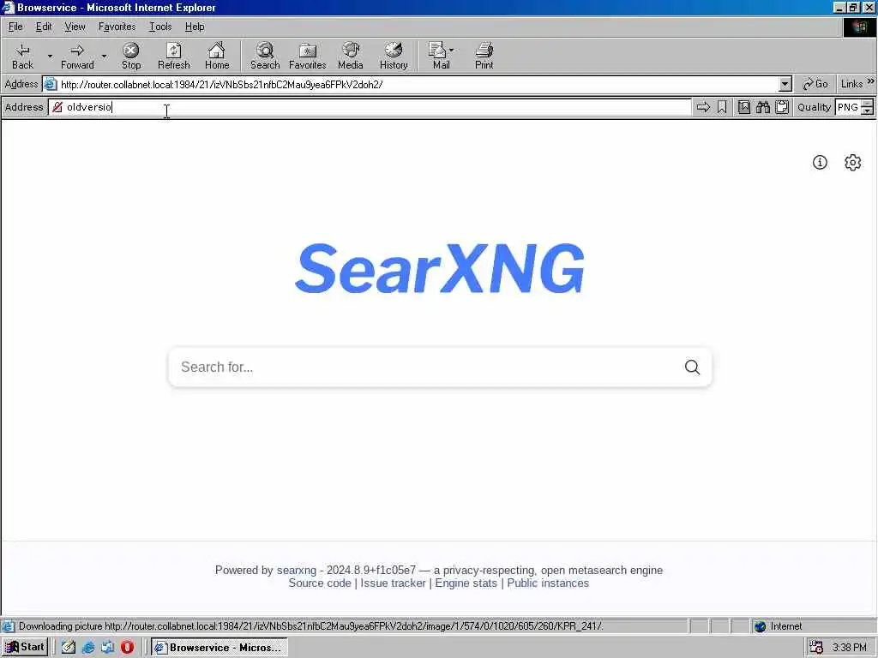Screen dimensions: 878x658
Task: Open the Help menu
Action: 195,27
